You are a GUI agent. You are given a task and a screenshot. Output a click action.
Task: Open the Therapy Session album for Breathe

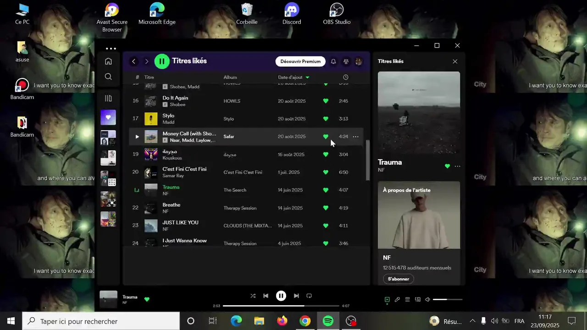click(240, 208)
